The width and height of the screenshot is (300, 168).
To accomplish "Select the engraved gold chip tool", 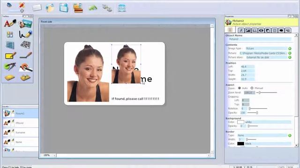I will [25, 77].
